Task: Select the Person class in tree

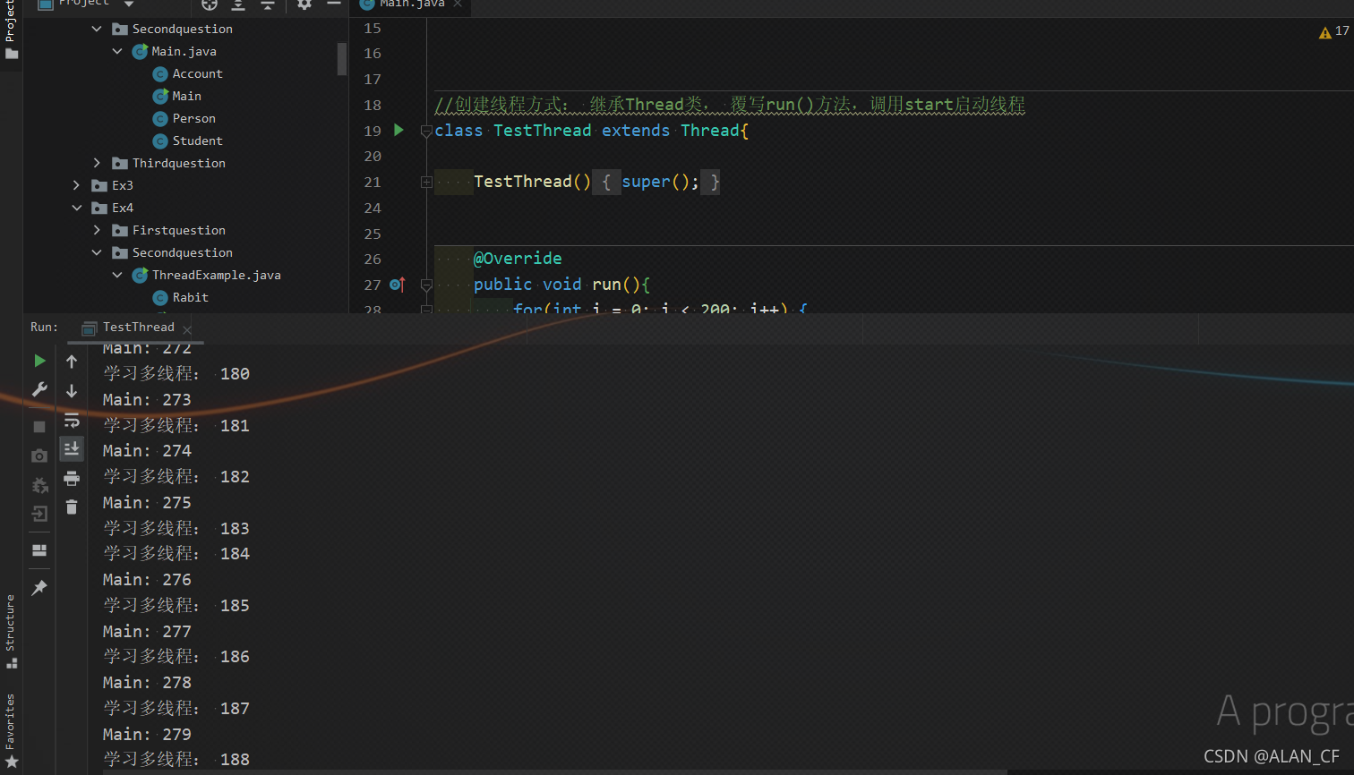Action: click(193, 118)
